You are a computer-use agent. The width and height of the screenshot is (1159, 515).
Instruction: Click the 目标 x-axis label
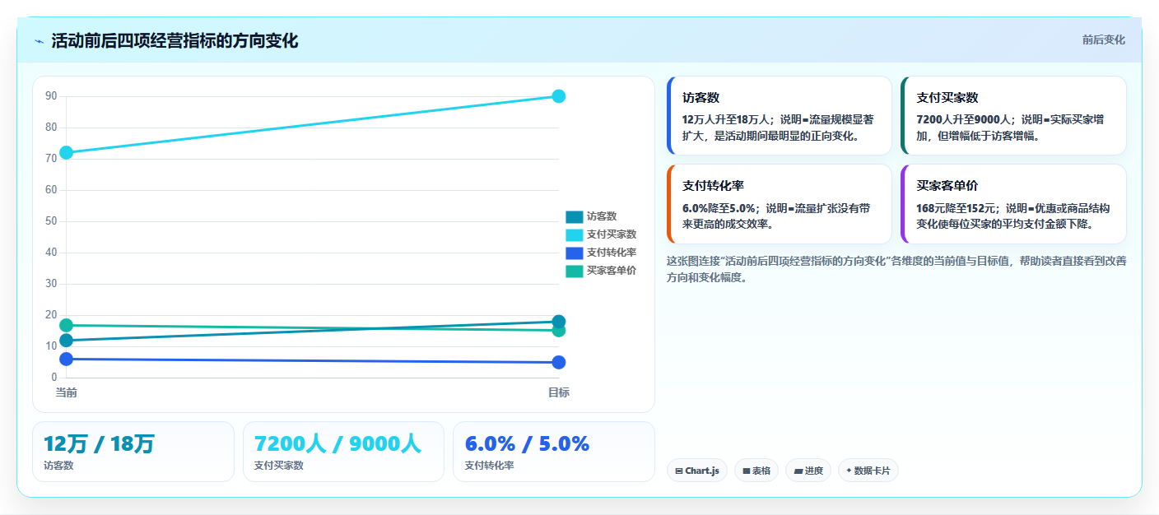(x=558, y=392)
